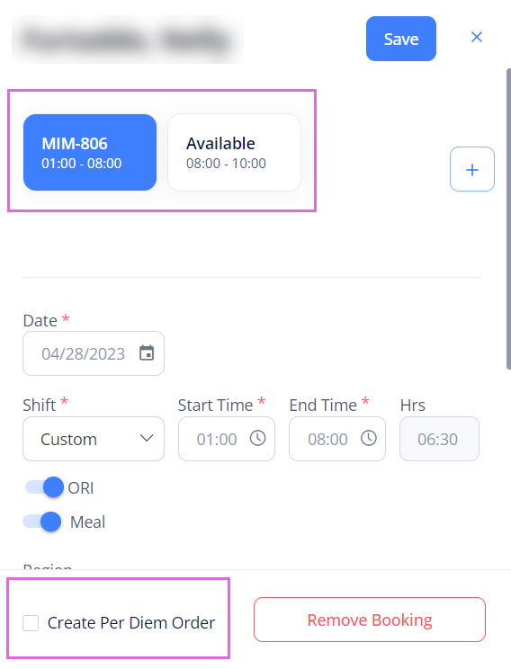Open the calendar icon in Date field

click(x=147, y=352)
